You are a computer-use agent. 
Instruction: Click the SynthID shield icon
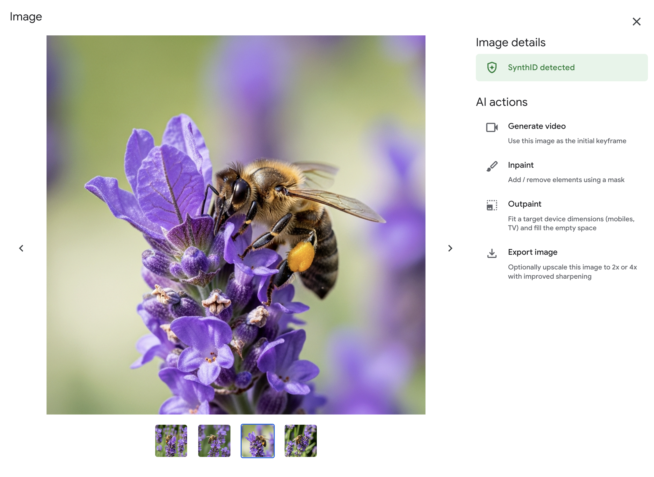[x=492, y=67]
